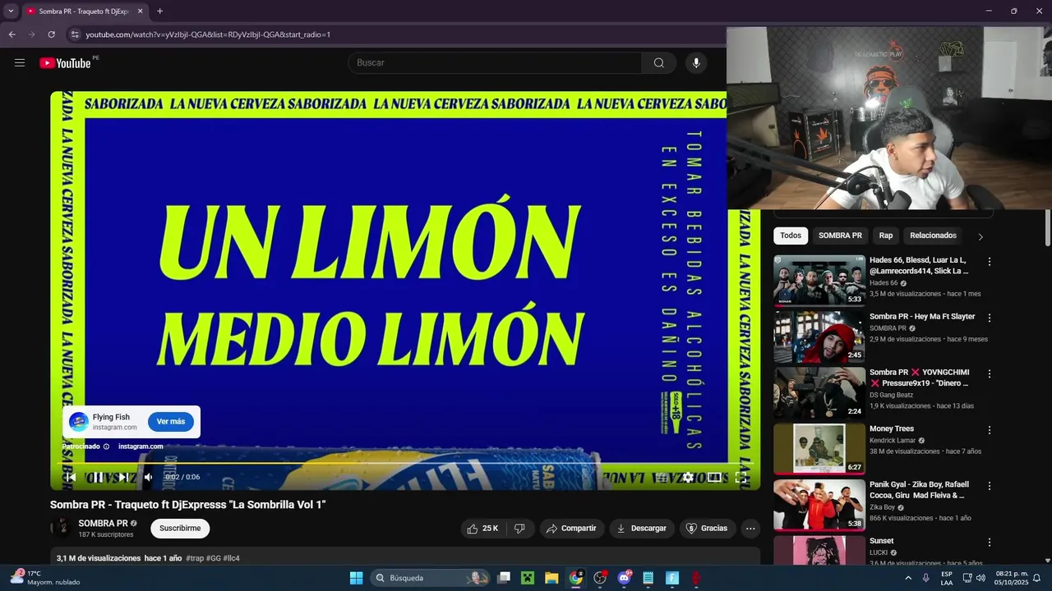Open a new browser tab

[159, 11]
